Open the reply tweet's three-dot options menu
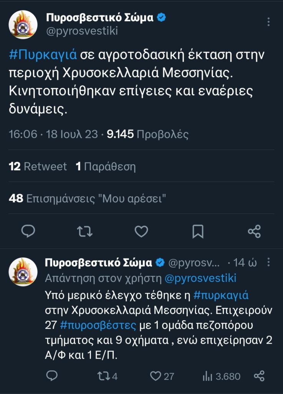This screenshot has height=394, width=283. 268,262
